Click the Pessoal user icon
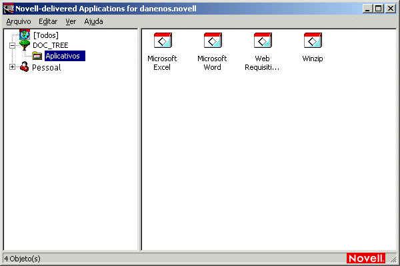The width and height of the screenshot is (400, 266). (x=25, y=67)
